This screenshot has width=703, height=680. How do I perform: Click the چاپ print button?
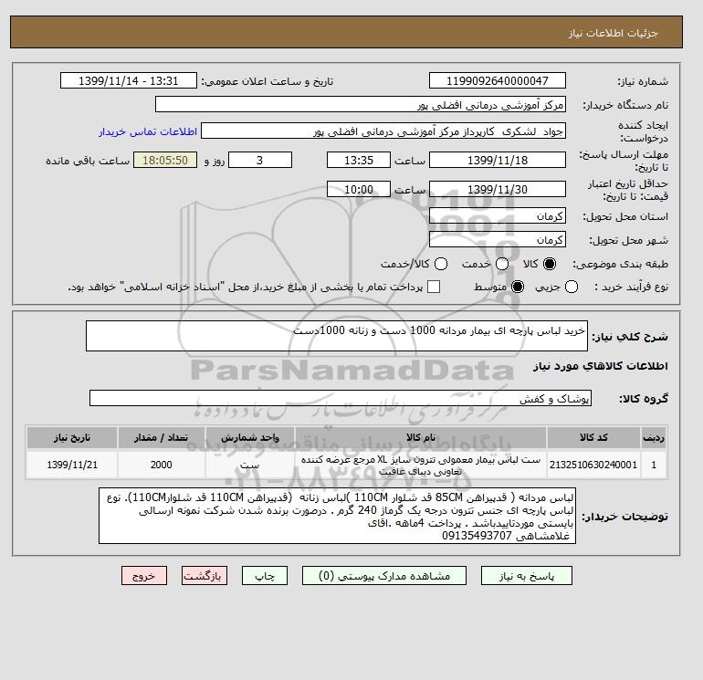[265, 576]
